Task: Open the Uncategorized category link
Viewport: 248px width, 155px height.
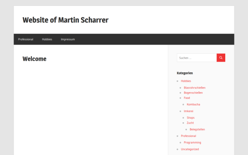Action: [190, 149]
